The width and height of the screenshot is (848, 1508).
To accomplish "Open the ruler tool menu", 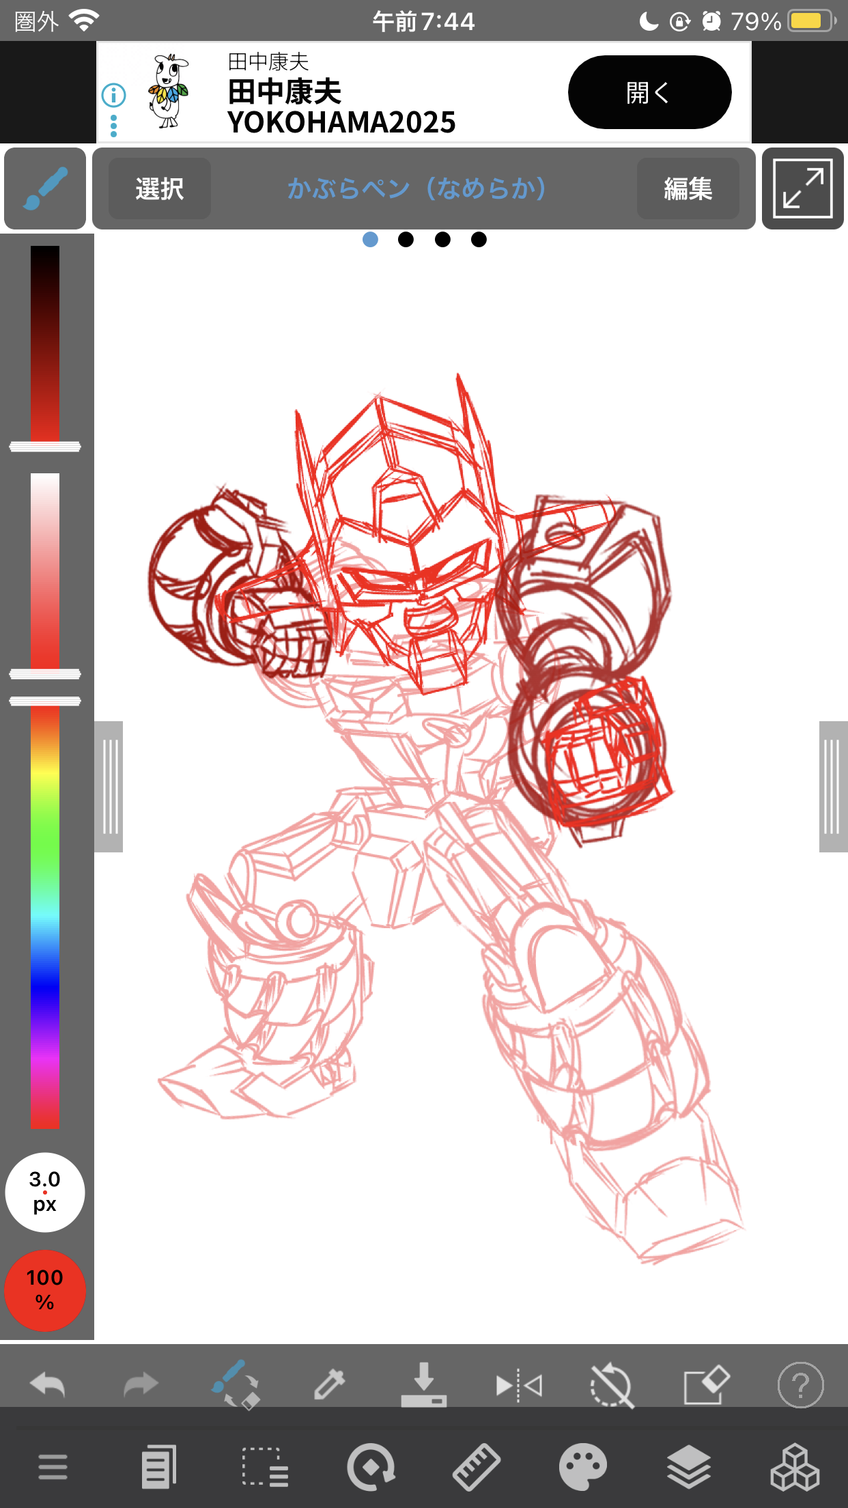I will [477, 1467].
